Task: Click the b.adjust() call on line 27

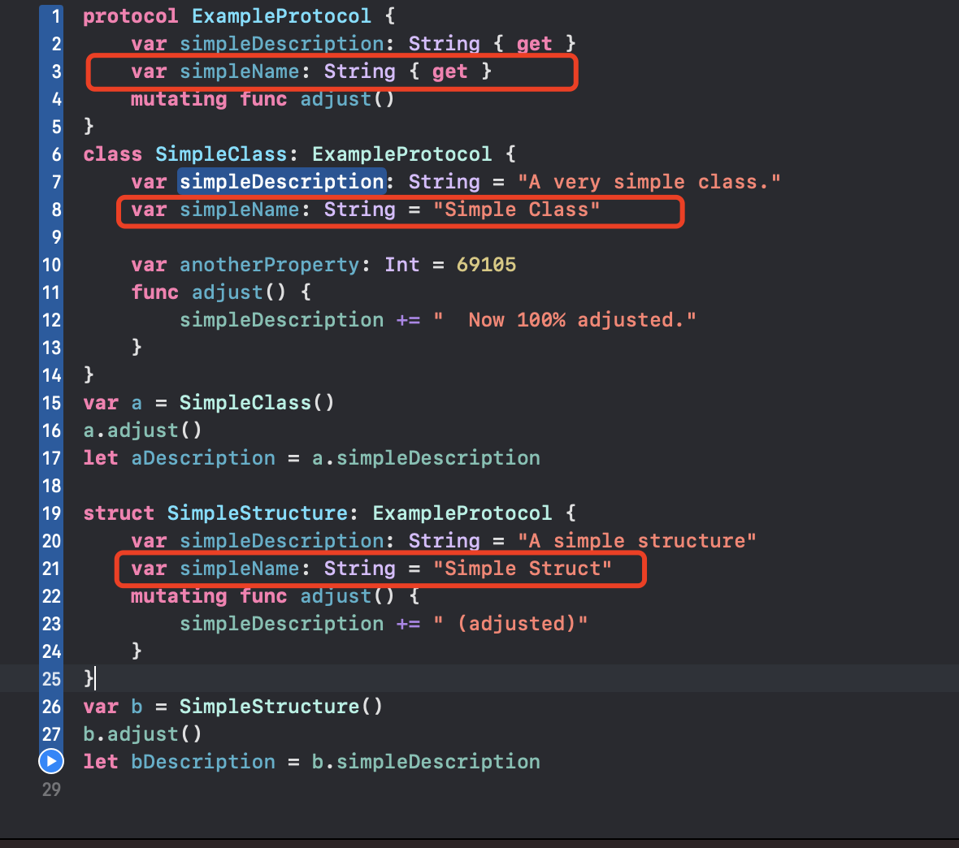Action: point(142,733)
